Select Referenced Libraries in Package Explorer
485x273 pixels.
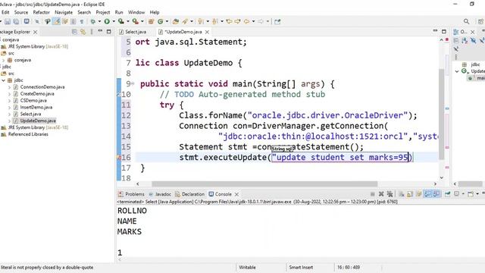coord(28,134)
